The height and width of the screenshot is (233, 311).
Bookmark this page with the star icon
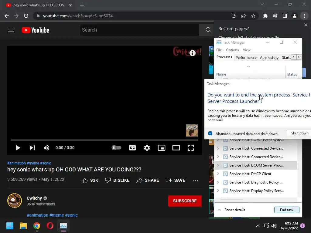tap(253, 16)
